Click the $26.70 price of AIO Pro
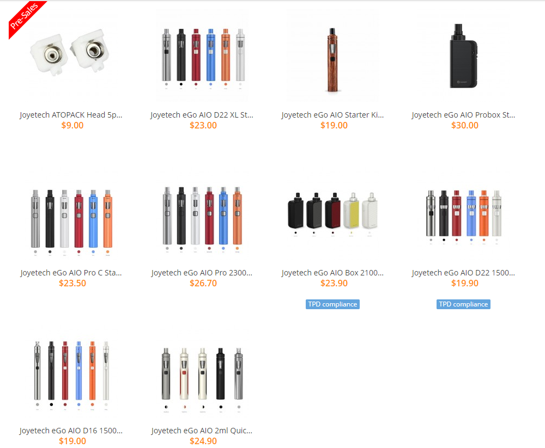The width and height of the screenshot is (545, 448). [x=203, y=284]
